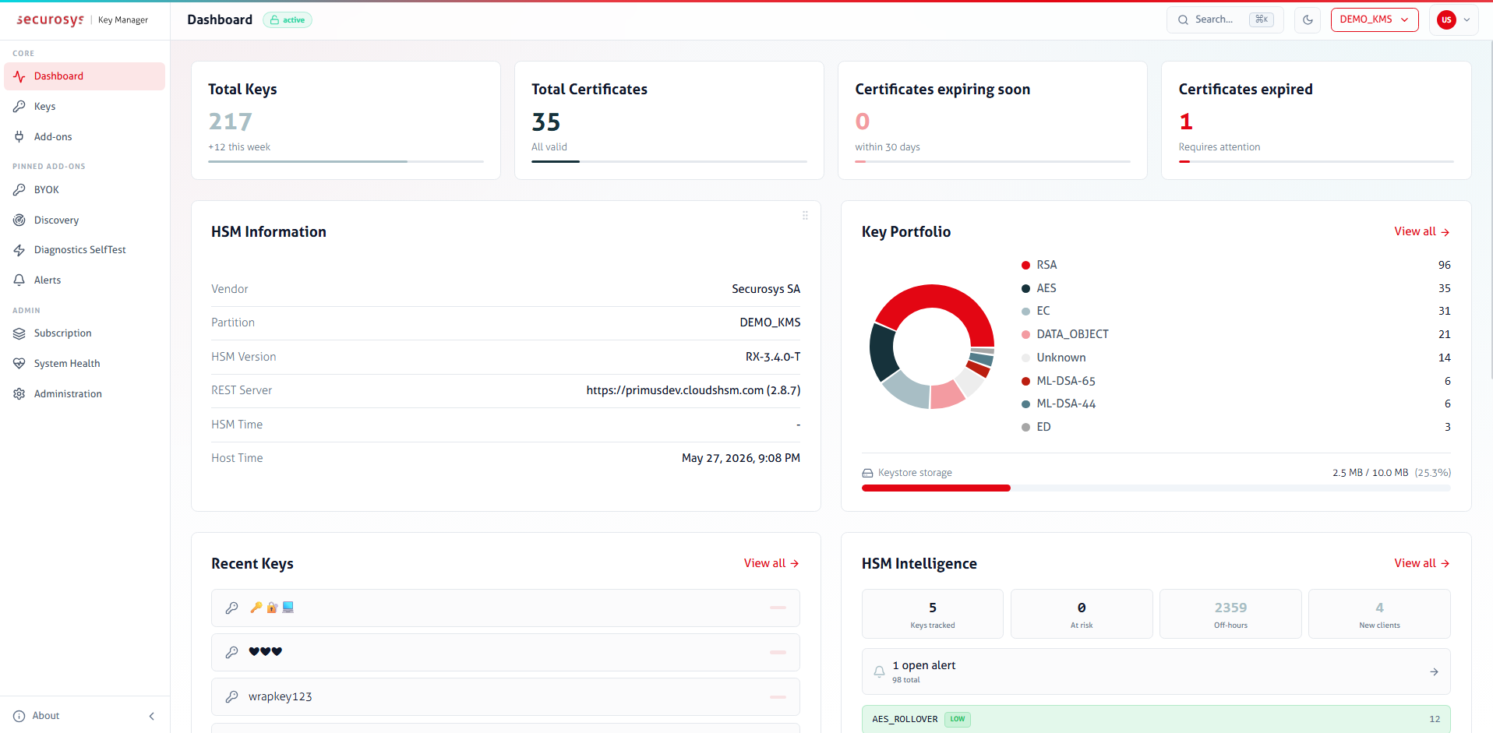Click the About info icon
Viewport: 1493px width, 733px height.
tap(19, 716)
